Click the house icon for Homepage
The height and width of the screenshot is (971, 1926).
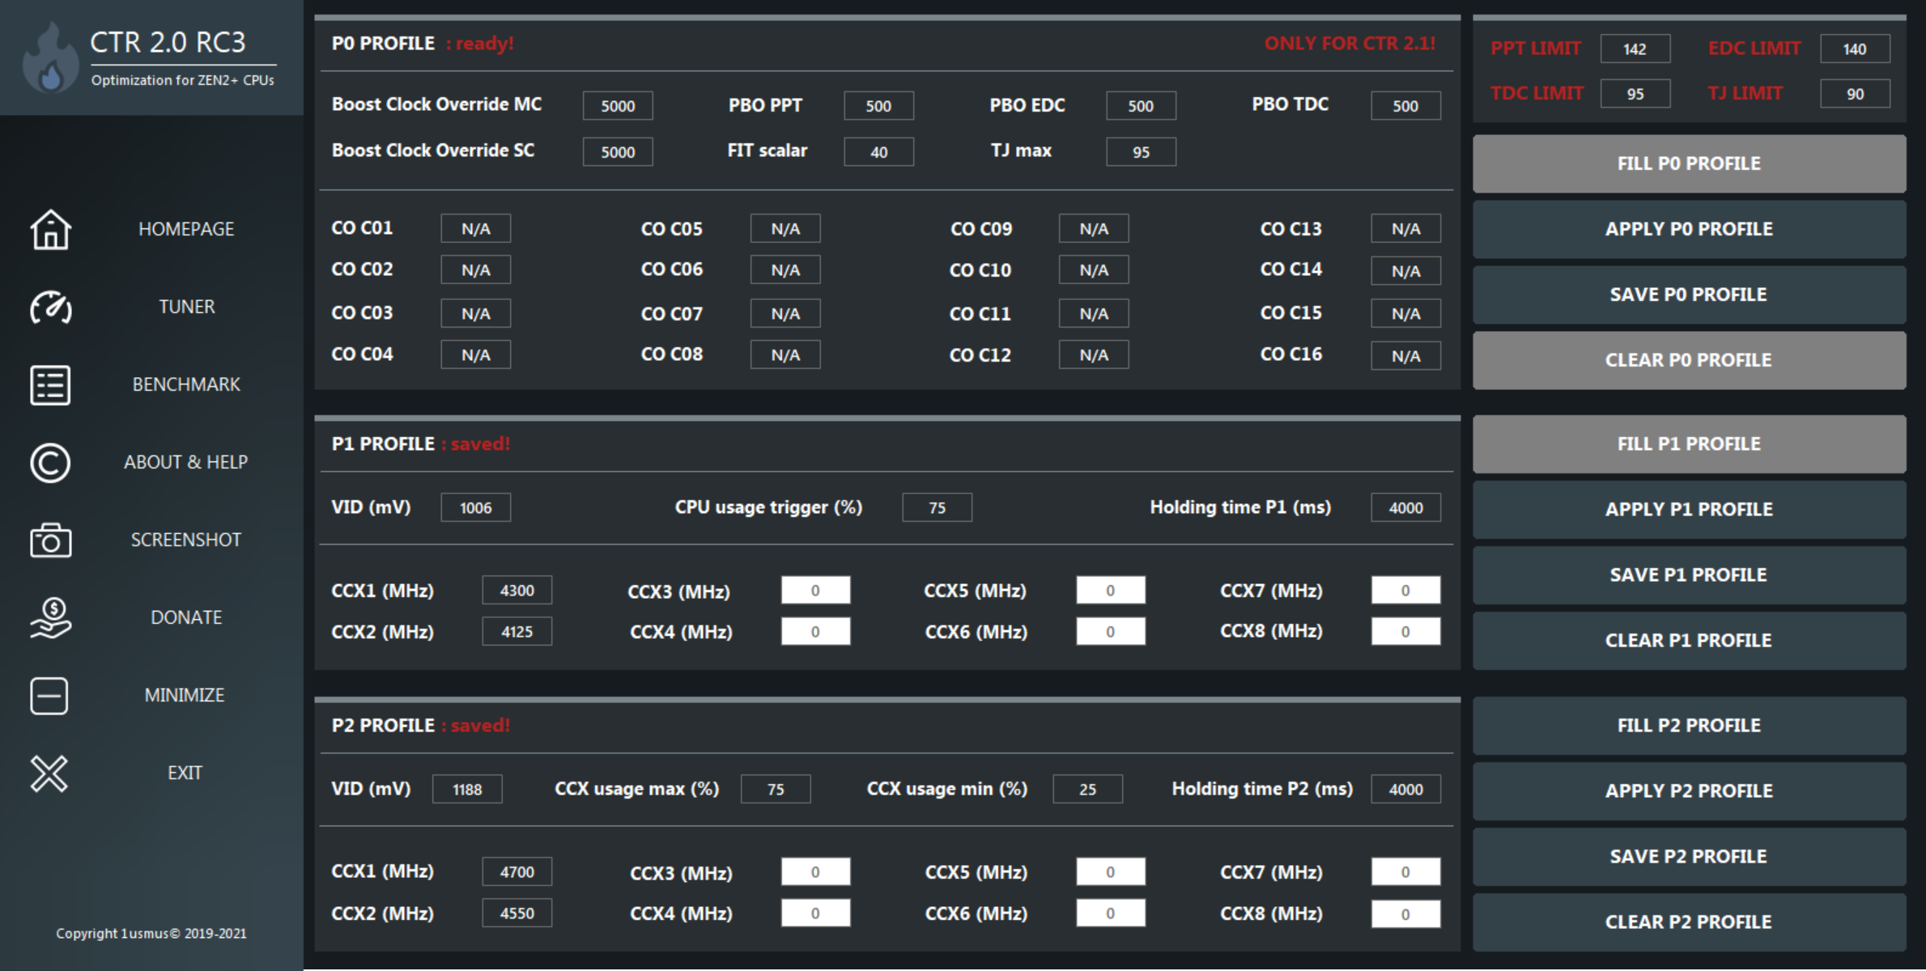pos(50,230)
